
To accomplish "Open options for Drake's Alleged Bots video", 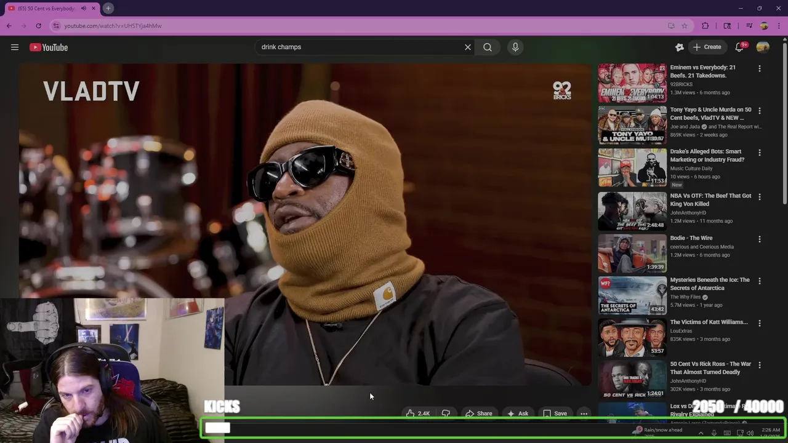I will 759,153.
